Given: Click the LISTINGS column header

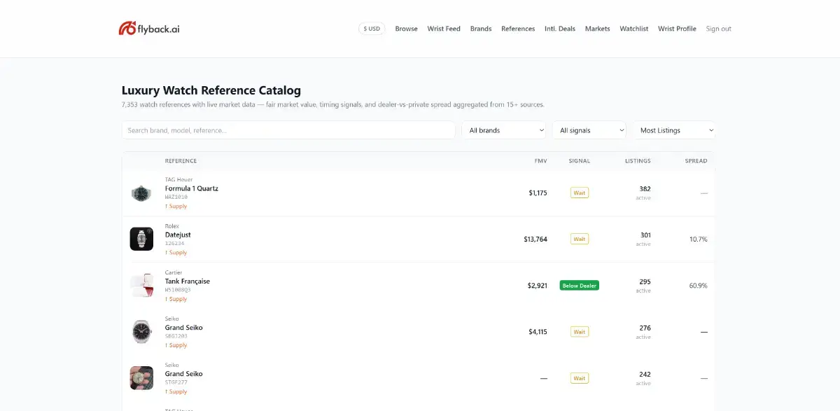Looking at the screenshot, I should [x=638, y=161].
